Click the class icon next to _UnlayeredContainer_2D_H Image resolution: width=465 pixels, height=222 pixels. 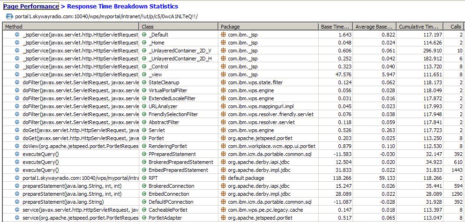(144, 59)
